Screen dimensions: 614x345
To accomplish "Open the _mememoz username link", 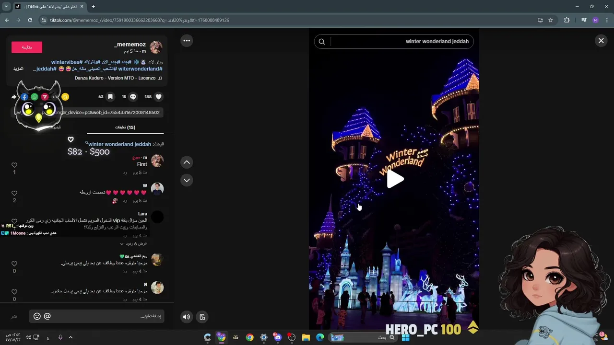I will coord(130,44).
